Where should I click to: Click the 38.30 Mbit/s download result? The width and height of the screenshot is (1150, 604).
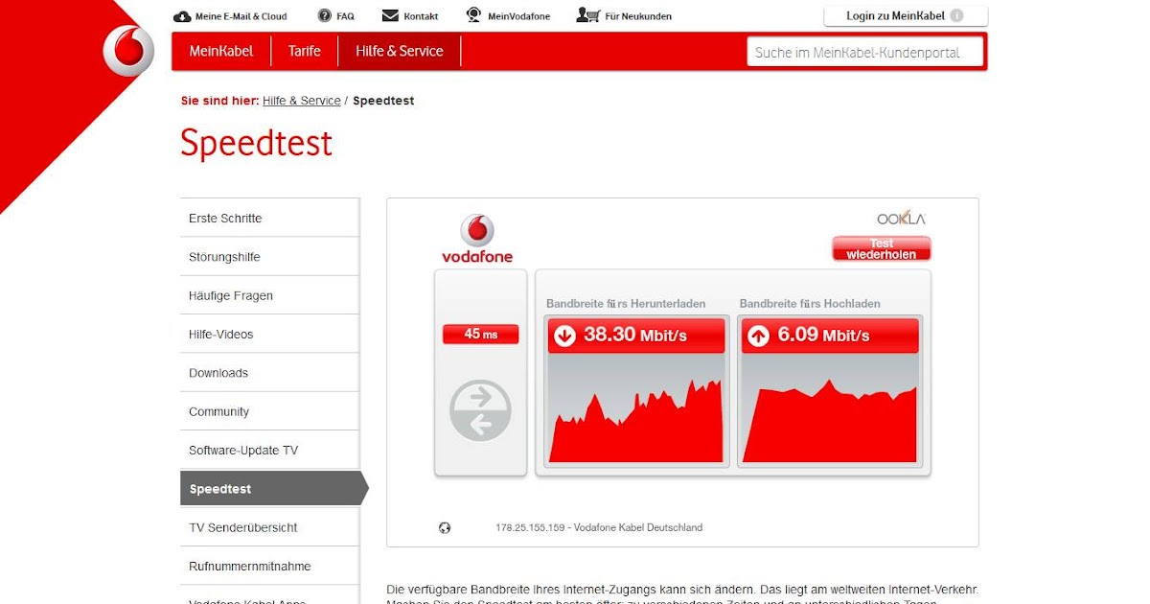click(635, 336)
